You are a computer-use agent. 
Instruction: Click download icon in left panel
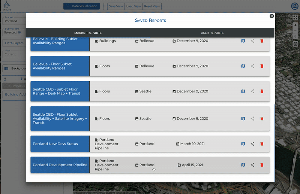tap(5, 79)
